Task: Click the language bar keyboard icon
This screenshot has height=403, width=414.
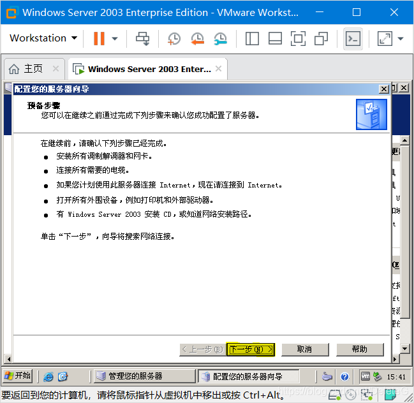Action: 327,376
